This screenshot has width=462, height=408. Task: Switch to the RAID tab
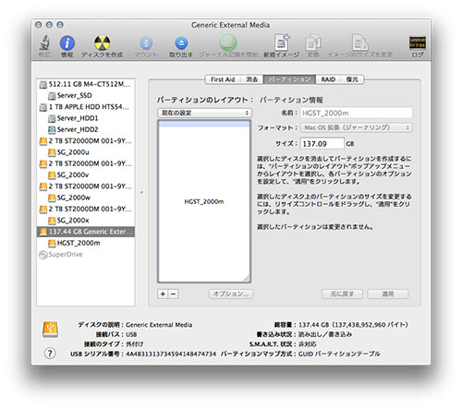coord(328,79)
